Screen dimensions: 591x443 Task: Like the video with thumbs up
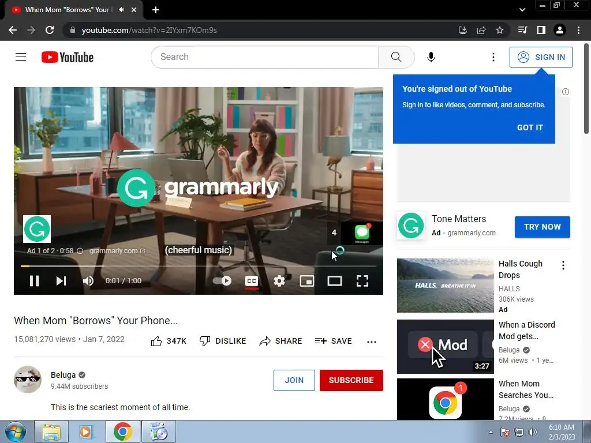click(x=168, y=341)
